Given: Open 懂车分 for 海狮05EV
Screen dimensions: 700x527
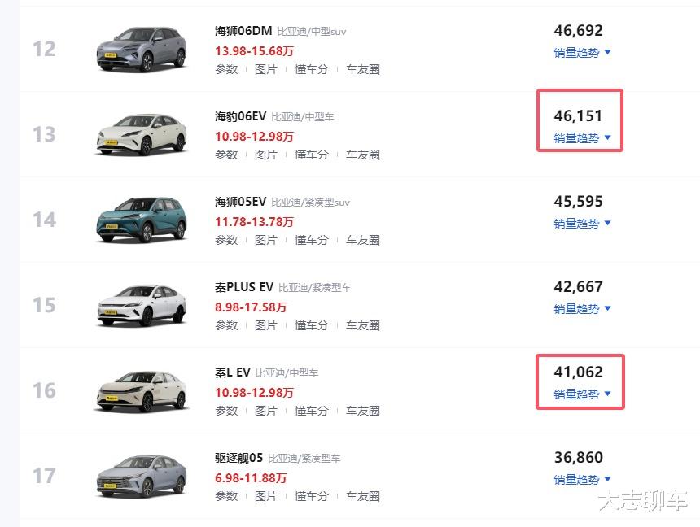Looking at the screenshot, I should click(x=311, y=241).
